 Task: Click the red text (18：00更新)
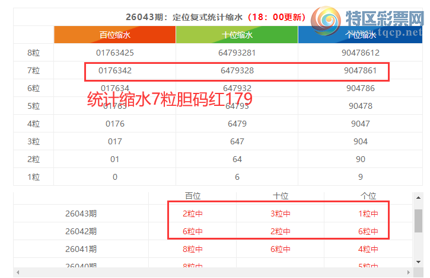(x=276, y=17)
